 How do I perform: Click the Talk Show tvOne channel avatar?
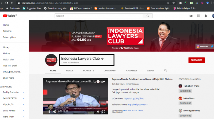[180, 86]
